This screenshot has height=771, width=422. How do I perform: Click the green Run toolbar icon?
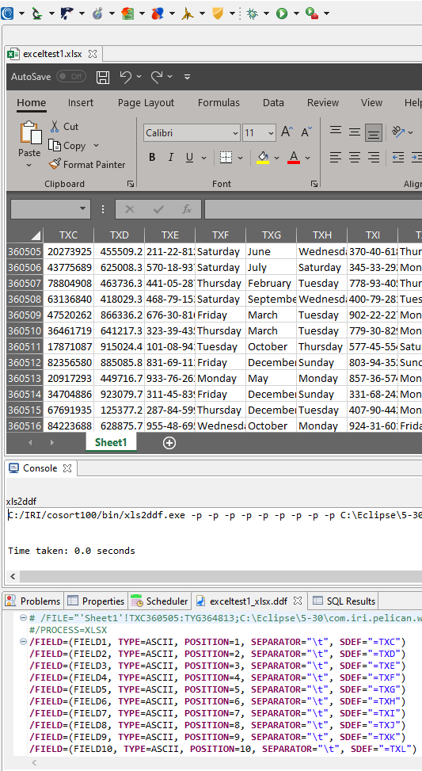click(282, 13)
